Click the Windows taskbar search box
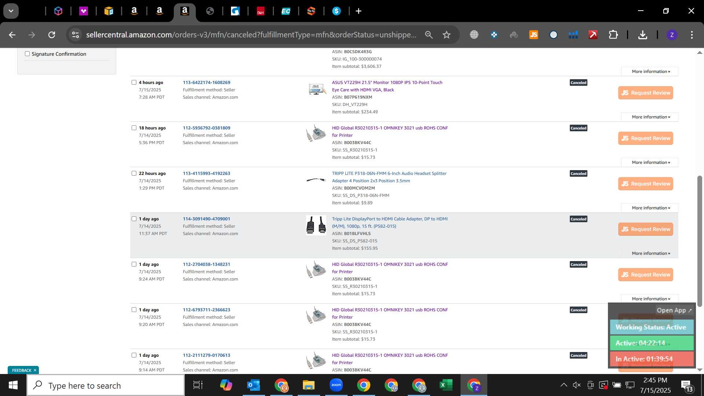The width and height of the screenshot is (704, 396). (x=106, y=385)
